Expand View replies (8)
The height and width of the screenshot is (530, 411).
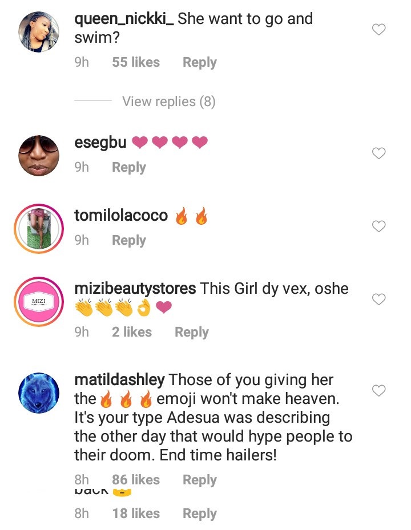click(168, 102)
